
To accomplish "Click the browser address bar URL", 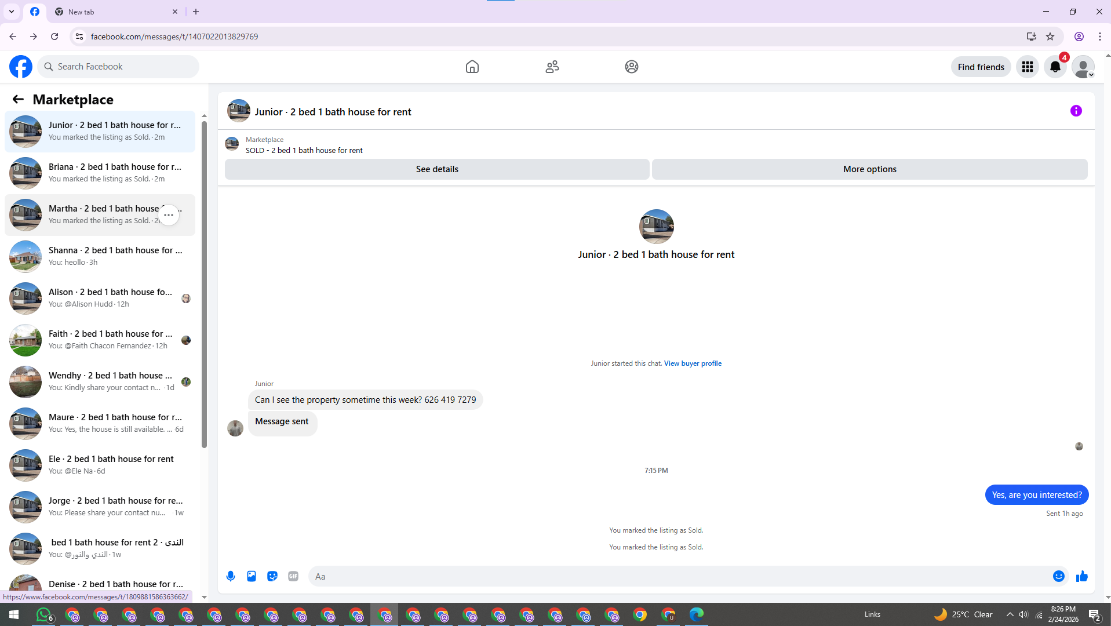I will [174, 37].
